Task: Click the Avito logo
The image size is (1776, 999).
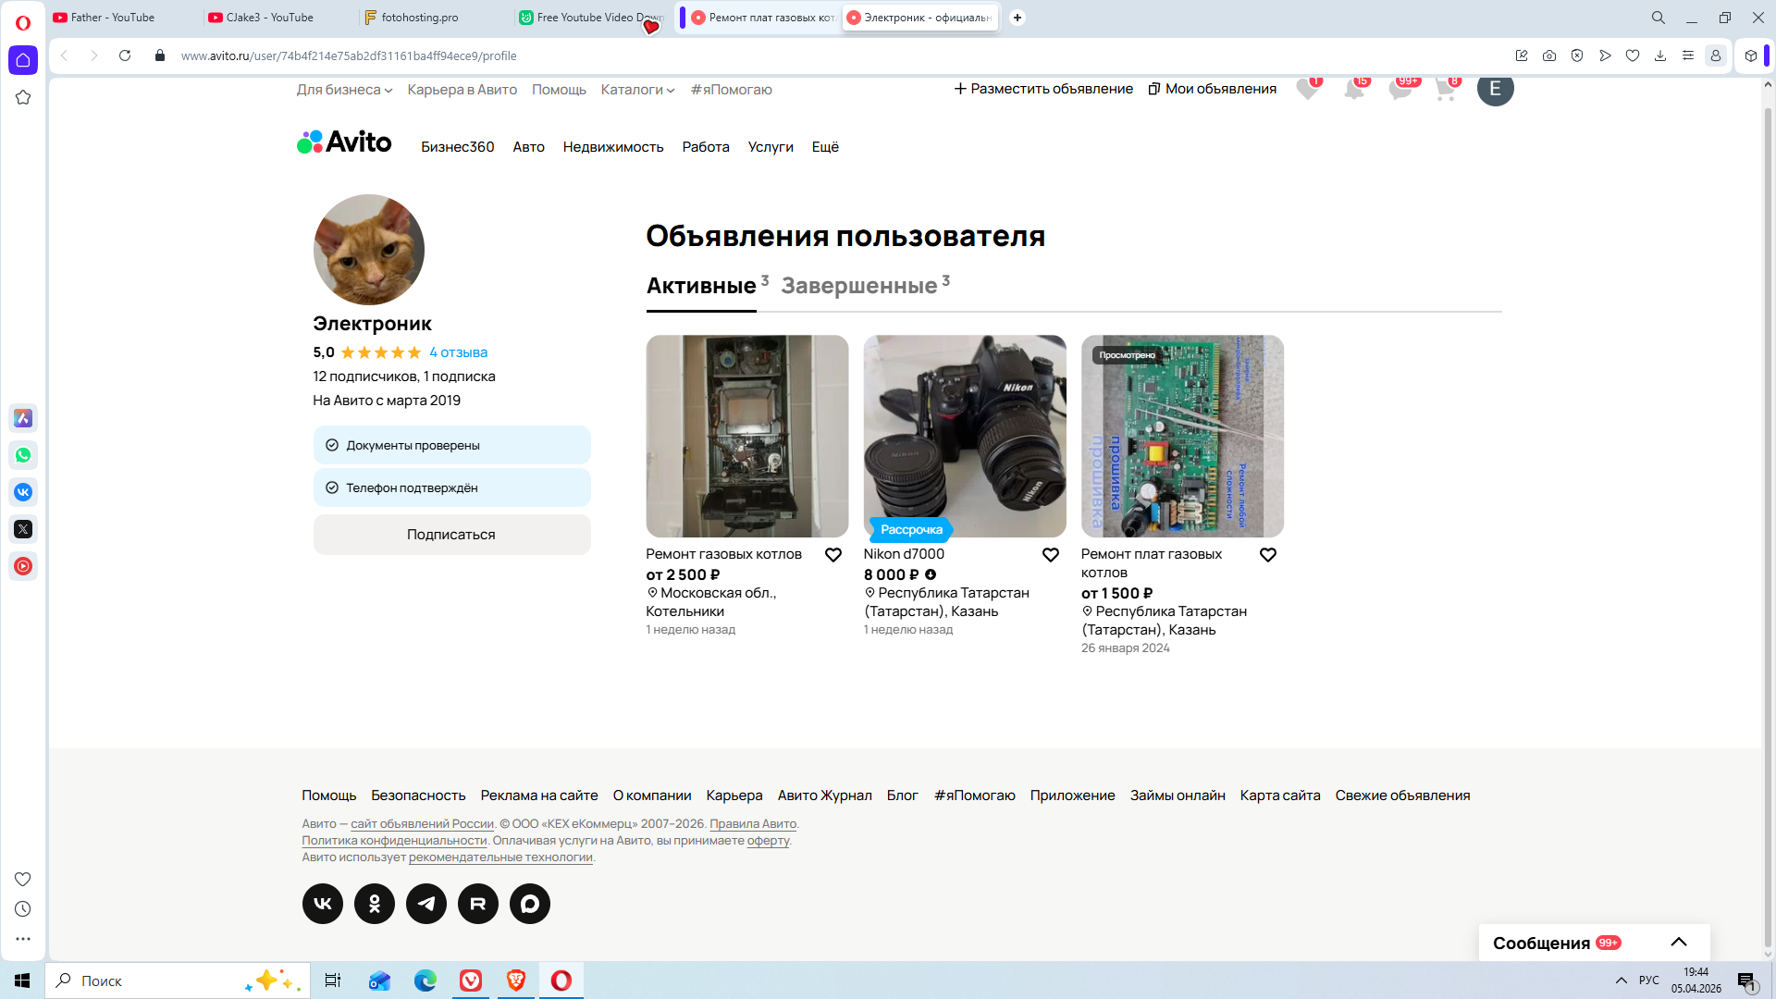Action: [344, 142]
